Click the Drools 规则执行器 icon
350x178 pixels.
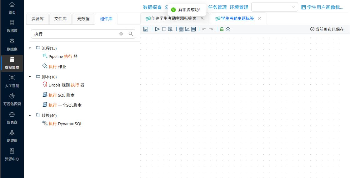pos(45,85)
